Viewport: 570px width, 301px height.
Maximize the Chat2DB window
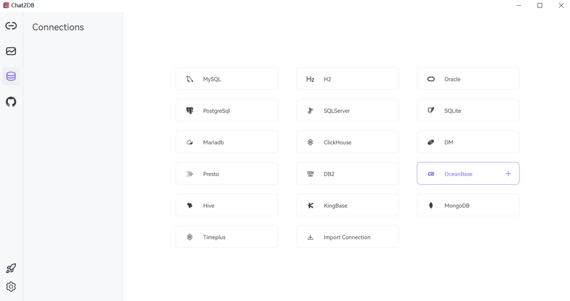(540, 6)
